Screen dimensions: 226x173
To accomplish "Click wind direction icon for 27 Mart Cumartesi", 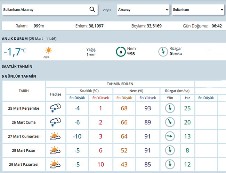I will click(170, 136).
